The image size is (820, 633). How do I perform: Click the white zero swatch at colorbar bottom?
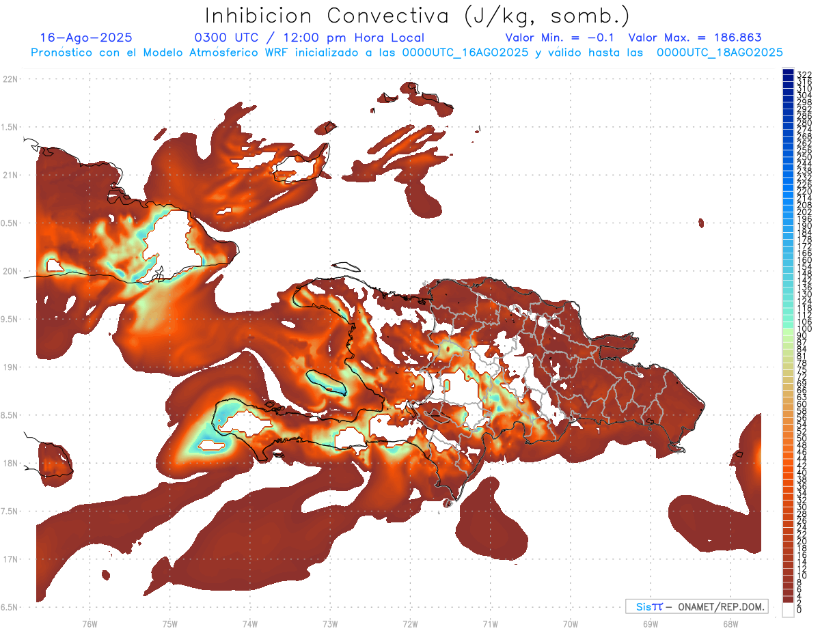(788, 610)
